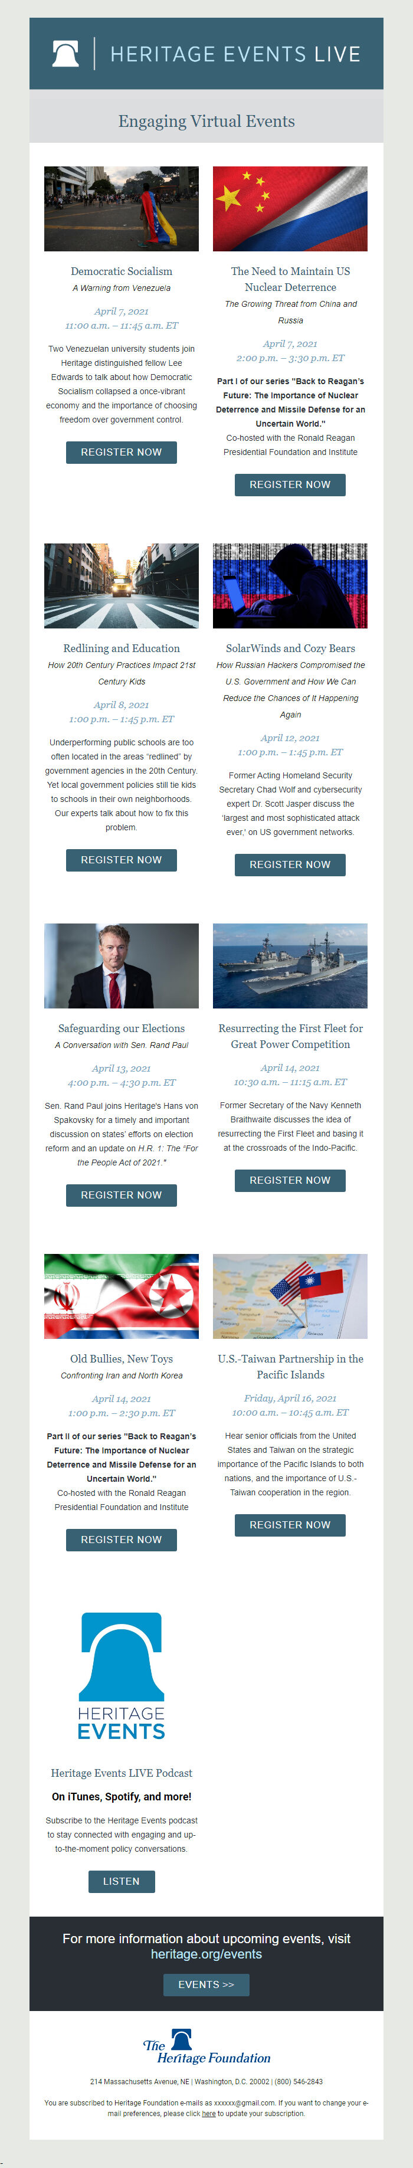Image resolution: width=413 pixels, height=2168 pixels.
Task: Open the China and Russia flags image
Action: pyautogui.click(x=290, y=209)
